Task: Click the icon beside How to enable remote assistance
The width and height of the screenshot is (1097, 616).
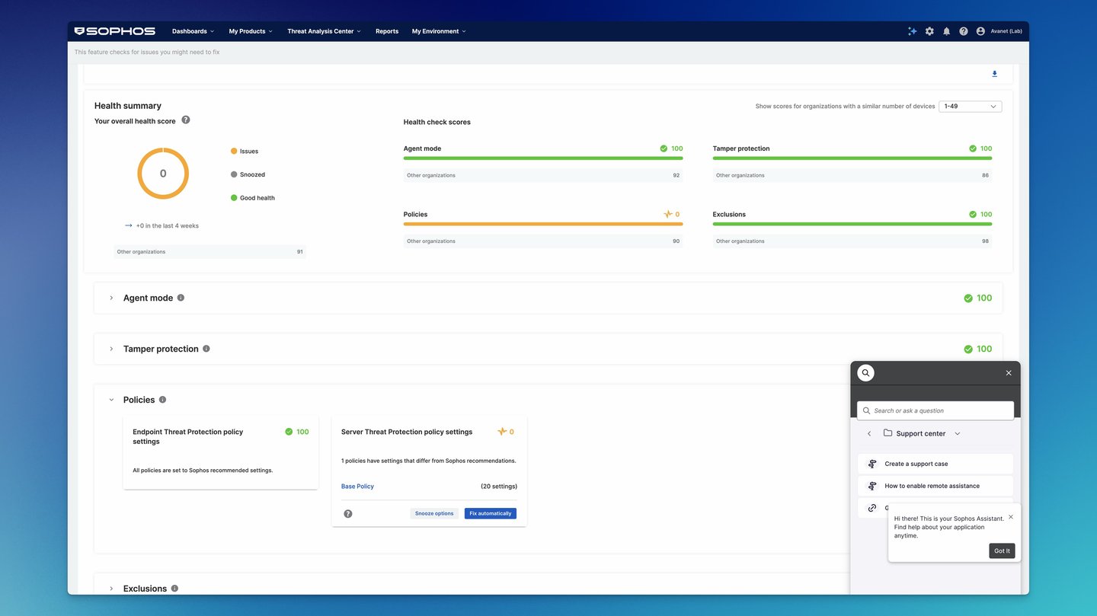Action: coord(872,486)
